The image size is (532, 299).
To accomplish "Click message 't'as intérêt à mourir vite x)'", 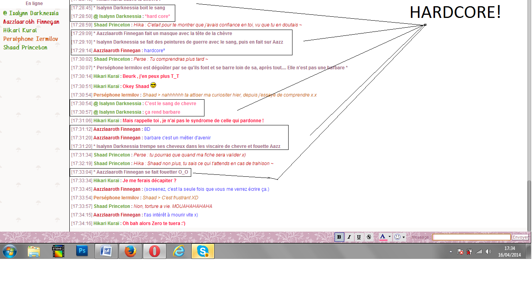I will click(171, 215).
